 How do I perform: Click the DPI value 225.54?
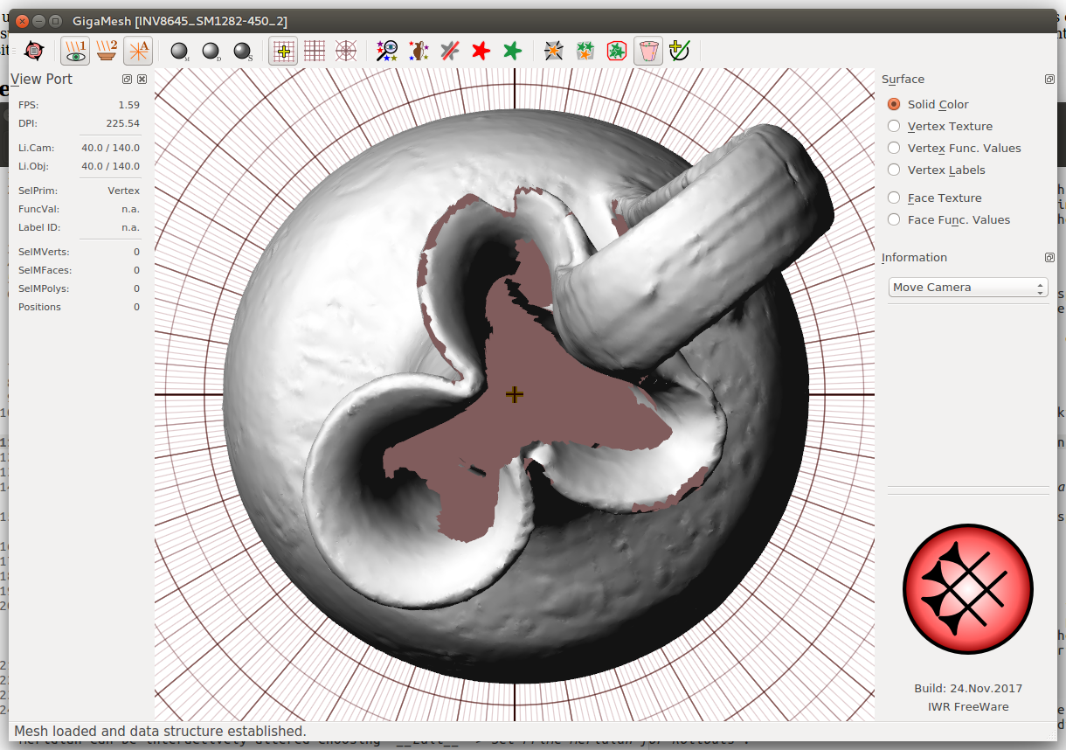121,123
